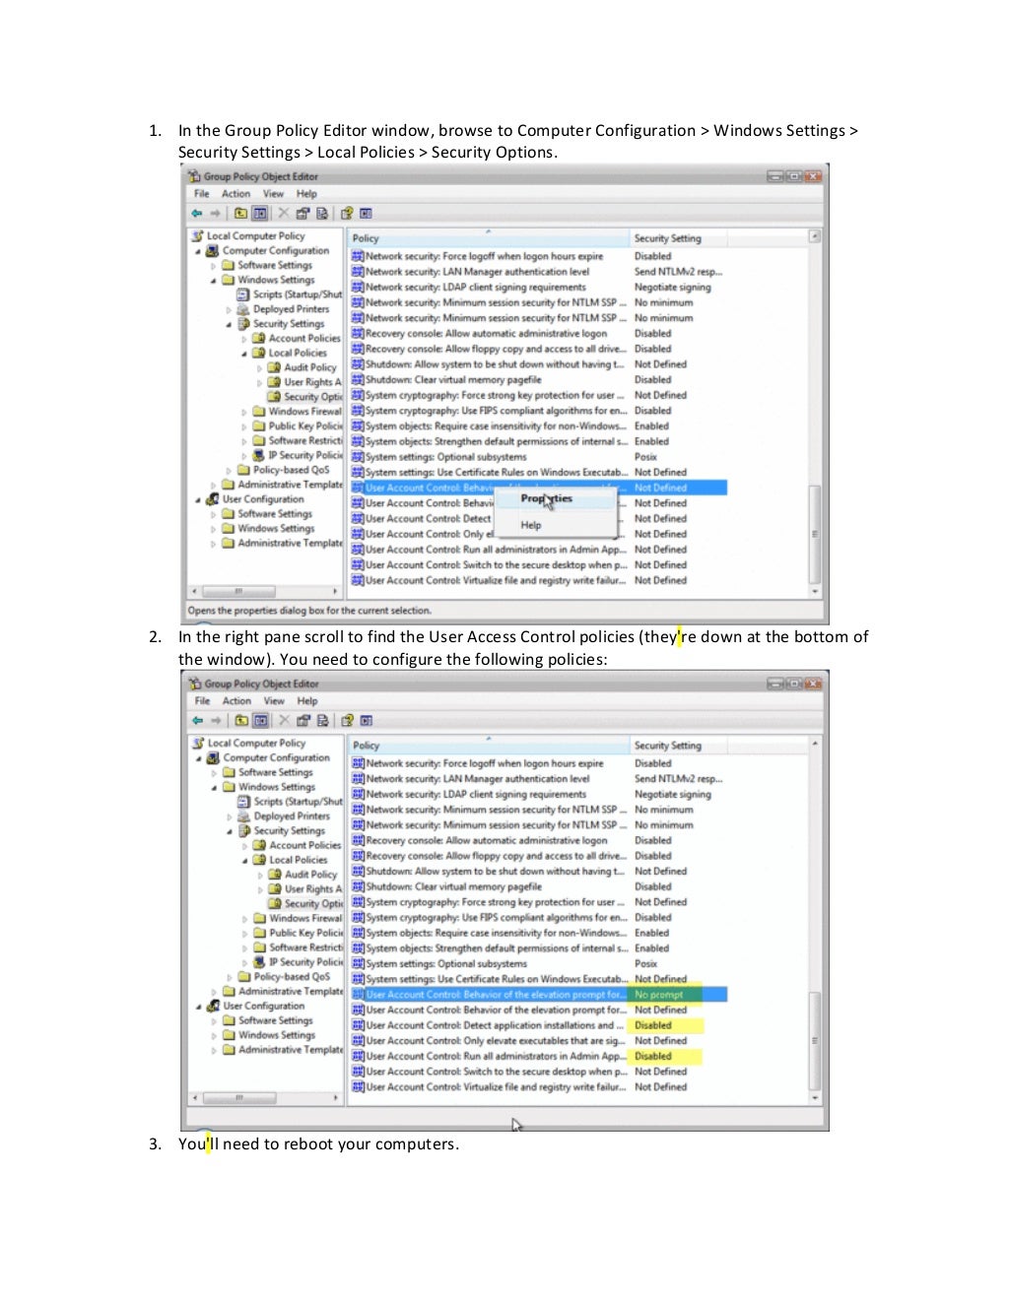The height and width of the screenshot is (1306, 1009).
Task: Click the Security Setting column header in step 1 list
Action: (678, 238)
